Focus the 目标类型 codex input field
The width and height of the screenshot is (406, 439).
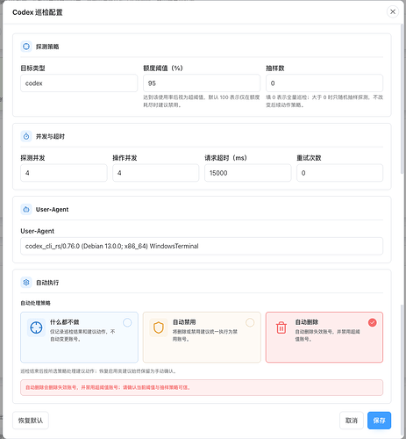(79, 83)
